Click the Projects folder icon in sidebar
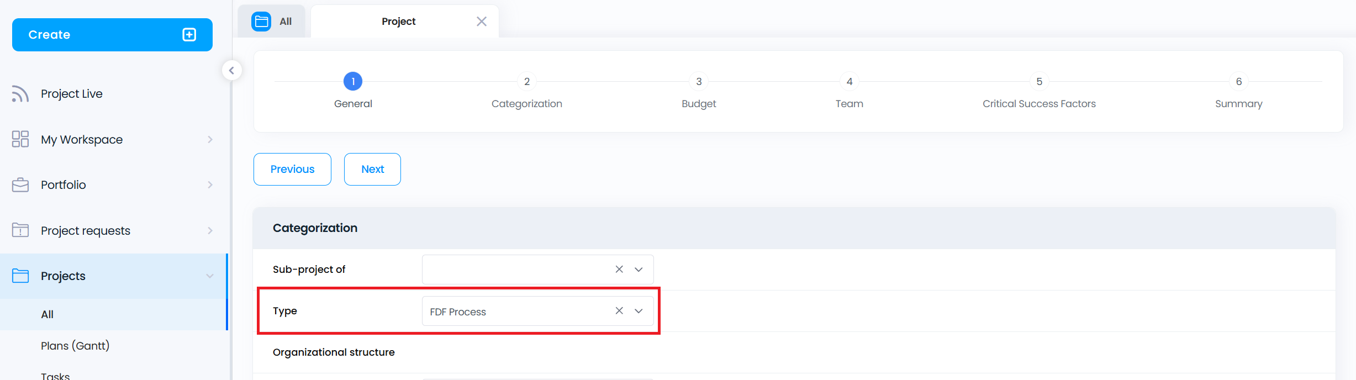 (x=20, y=276)
